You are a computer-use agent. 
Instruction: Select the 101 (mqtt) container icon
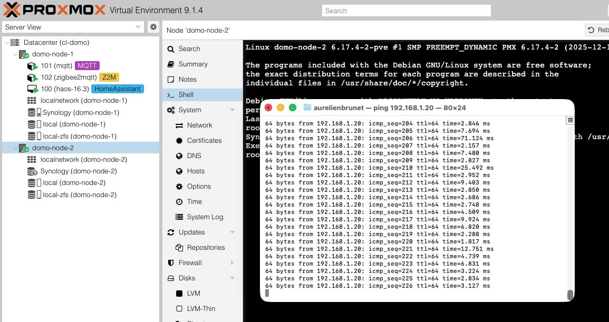32,66
